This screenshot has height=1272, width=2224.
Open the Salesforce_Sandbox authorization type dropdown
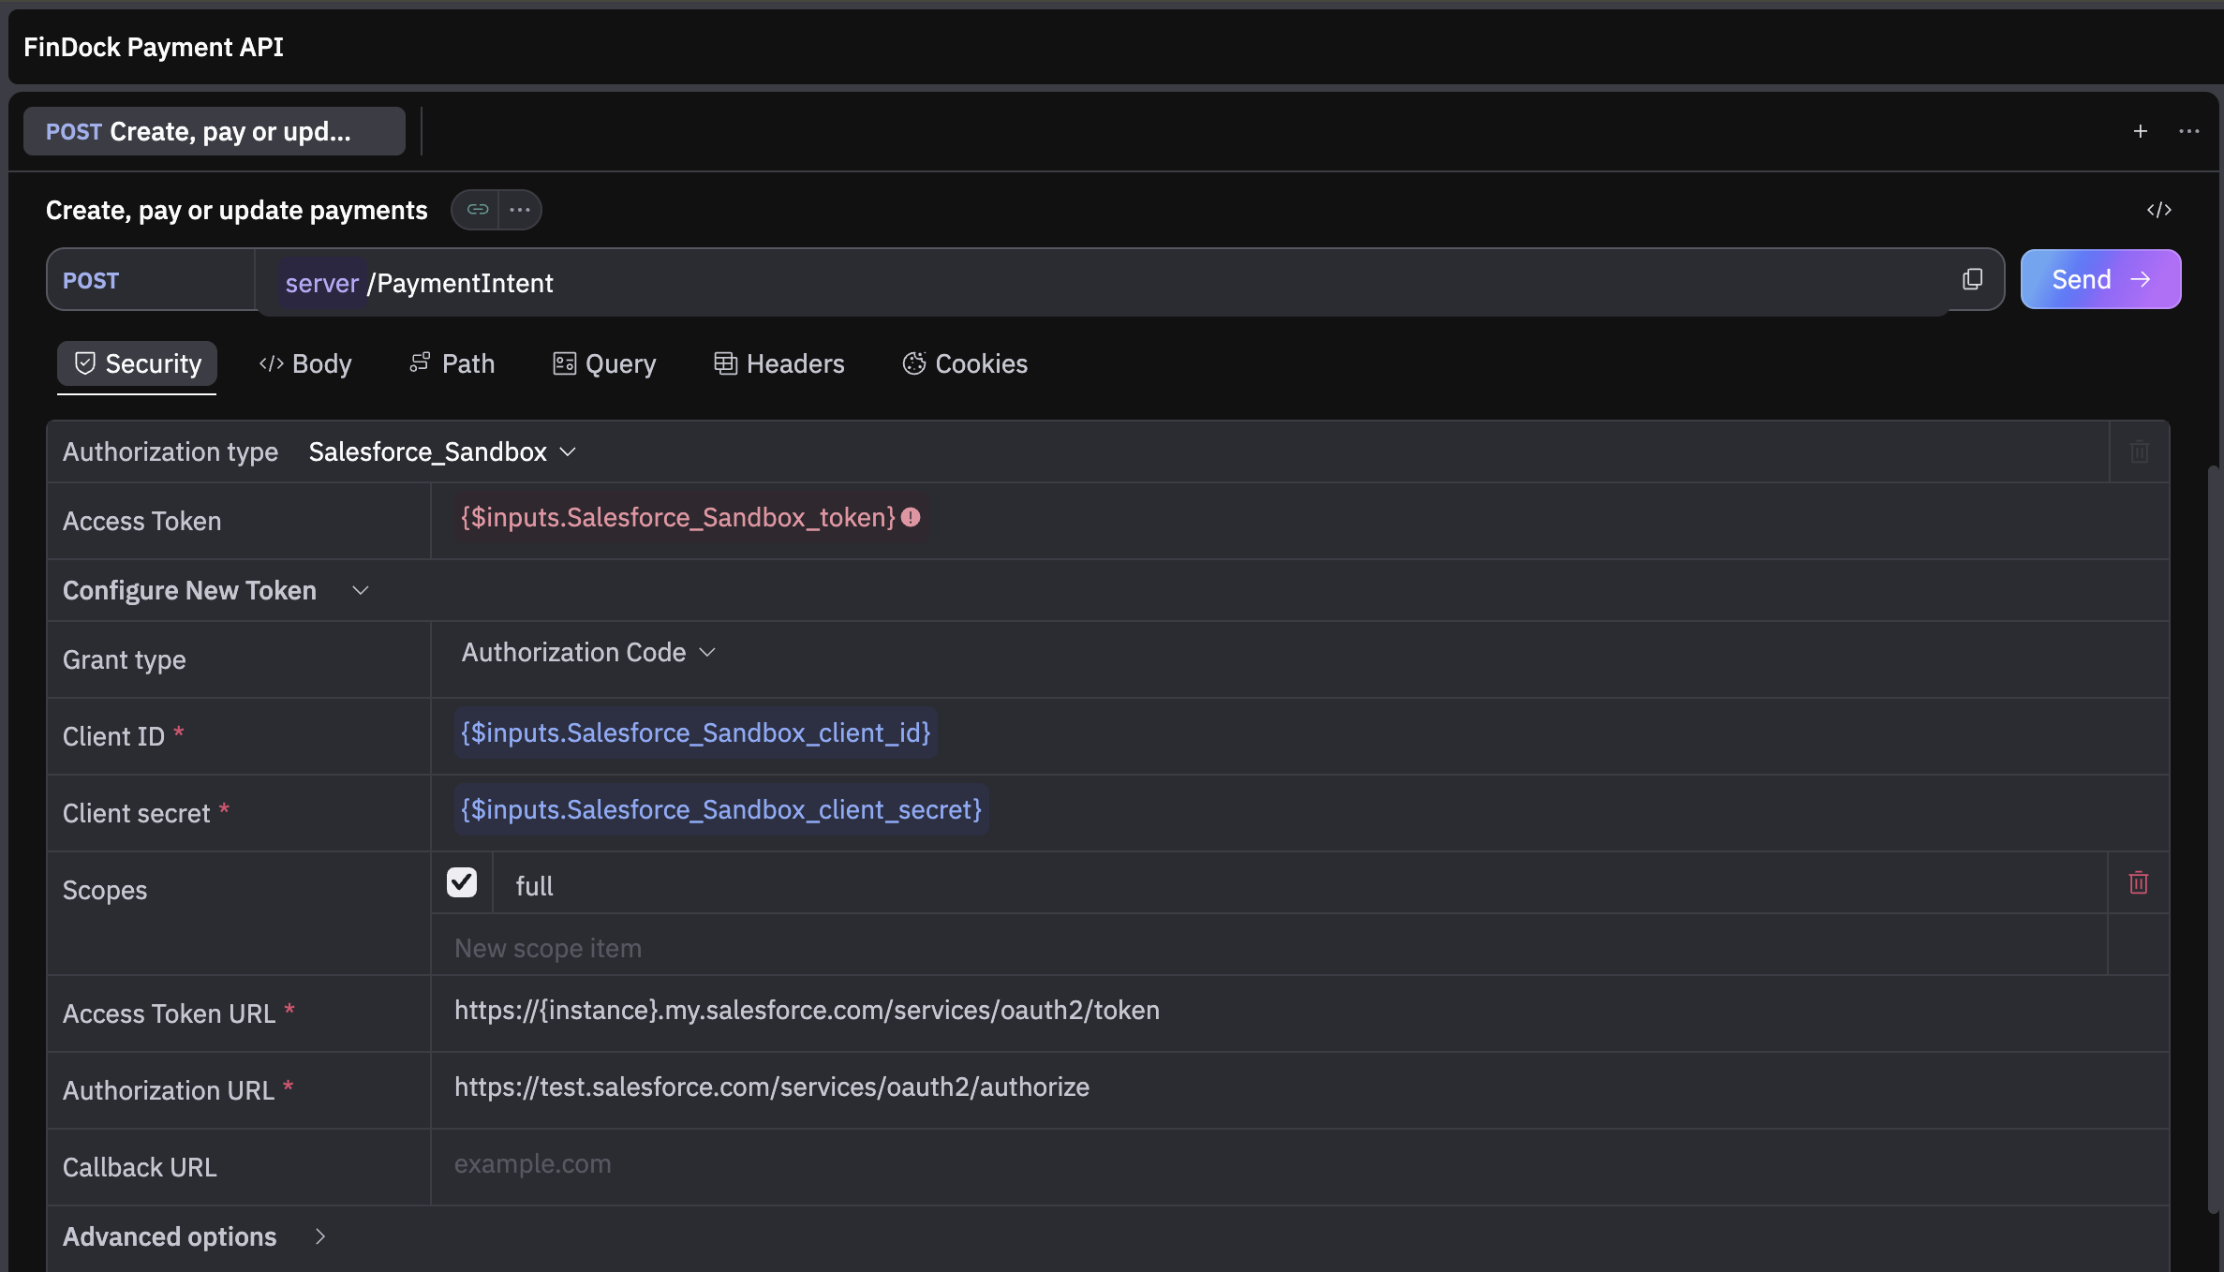tap(442, 451)
